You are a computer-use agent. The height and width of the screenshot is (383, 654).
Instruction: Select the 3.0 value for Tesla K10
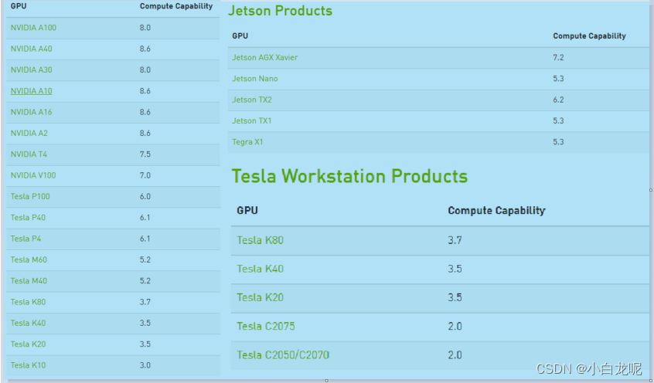145,365
